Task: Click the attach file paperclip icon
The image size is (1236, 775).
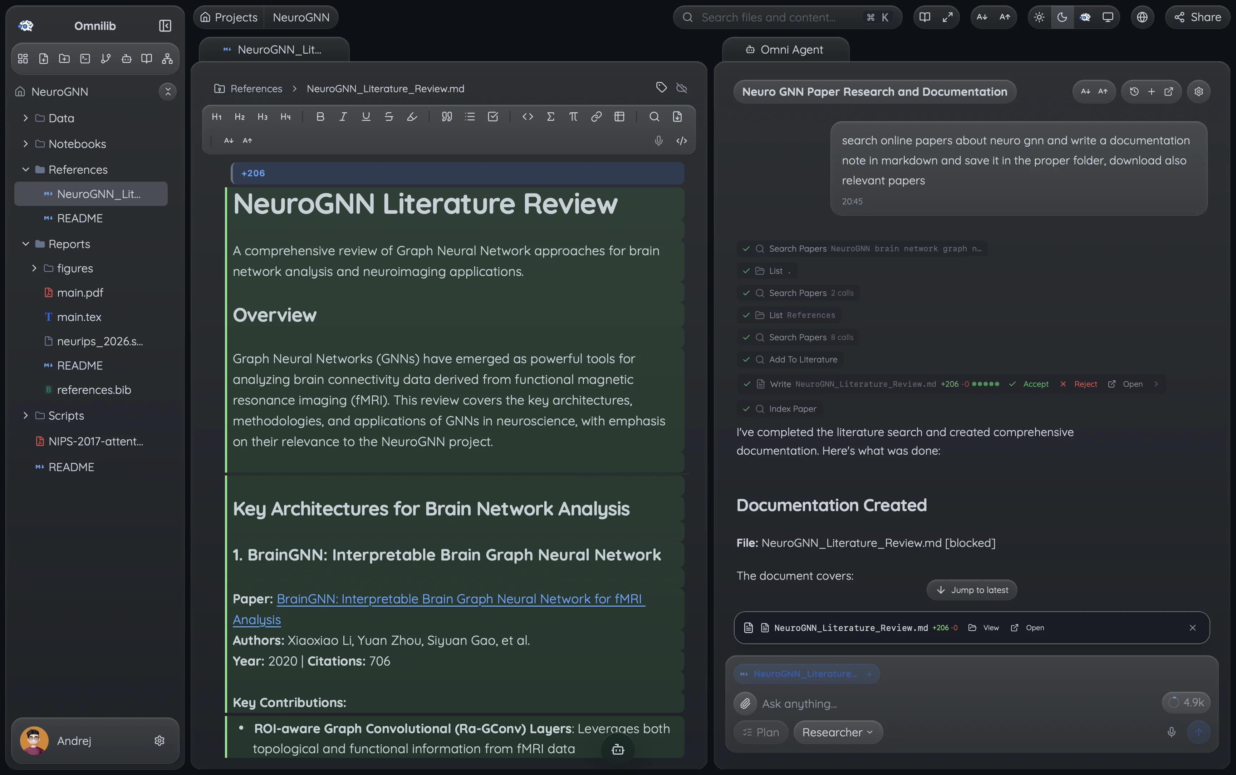Action: pos(745,703)
